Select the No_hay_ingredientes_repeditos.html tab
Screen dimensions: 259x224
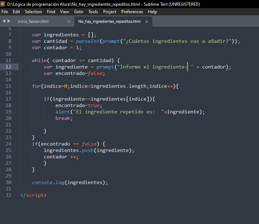coord(110,21)
